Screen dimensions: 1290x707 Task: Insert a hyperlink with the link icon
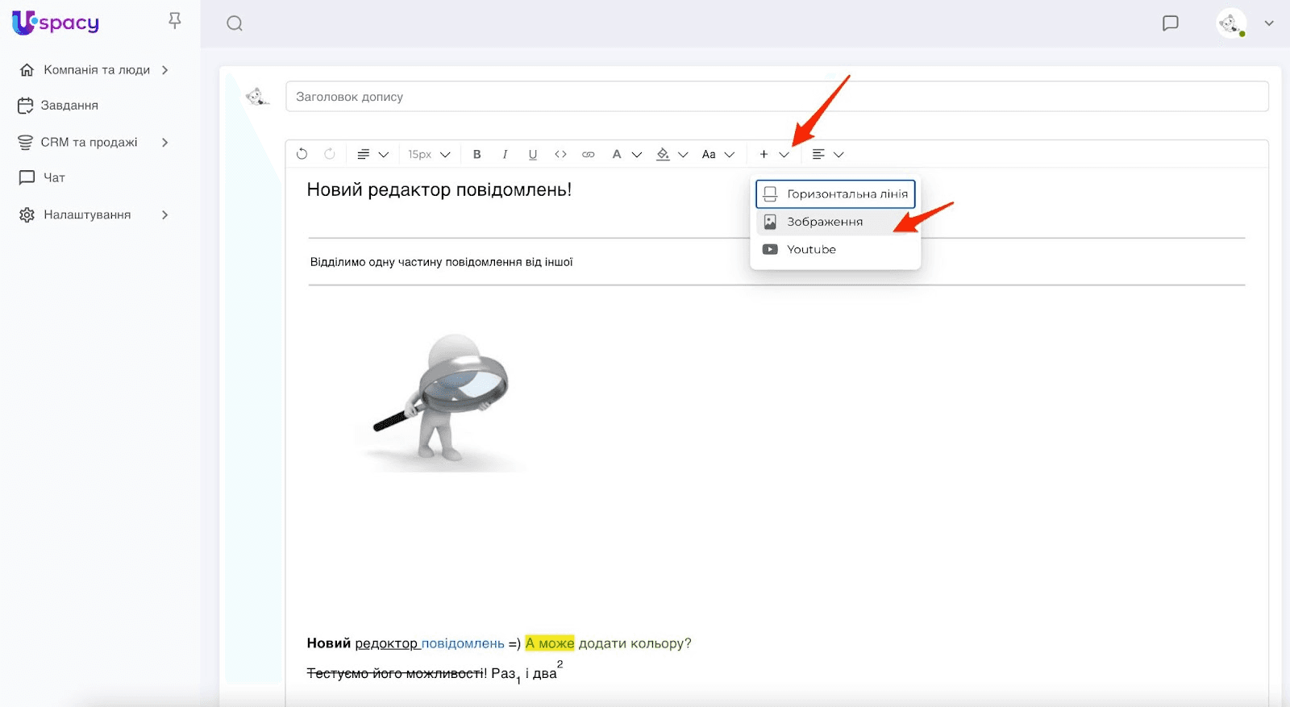[x=589, y=154]
